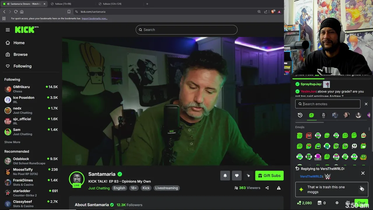The width and height of the screenshot is (373, 210).
Task: Go to Home in sidebar
Action: click(19, 43)
